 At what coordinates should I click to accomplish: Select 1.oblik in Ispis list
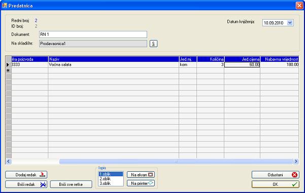coord(111,174)
